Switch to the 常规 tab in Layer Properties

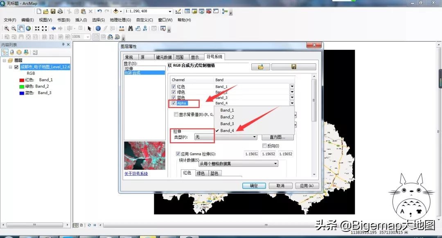pyautogui.click(x=129, y=57)
